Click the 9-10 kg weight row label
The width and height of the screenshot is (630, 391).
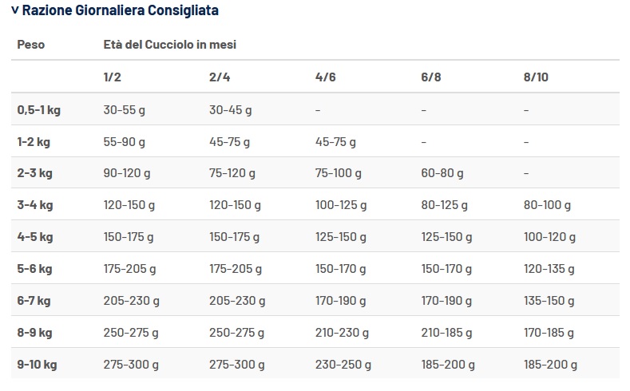click(x=37, y=365)
